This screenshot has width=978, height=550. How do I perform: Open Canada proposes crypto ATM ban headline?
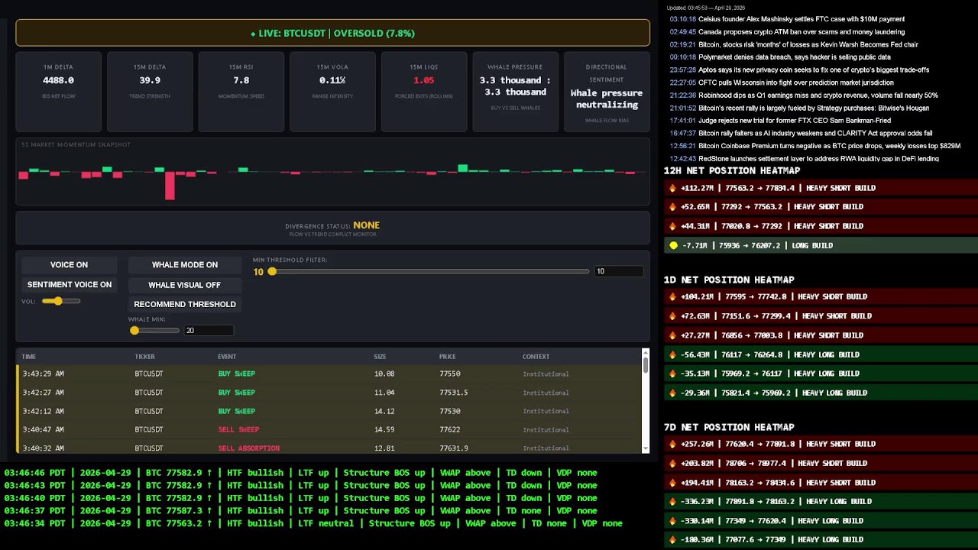pos(802,32)
